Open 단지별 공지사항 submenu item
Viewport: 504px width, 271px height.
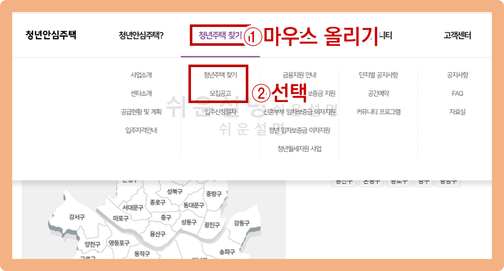pos(378,75)
